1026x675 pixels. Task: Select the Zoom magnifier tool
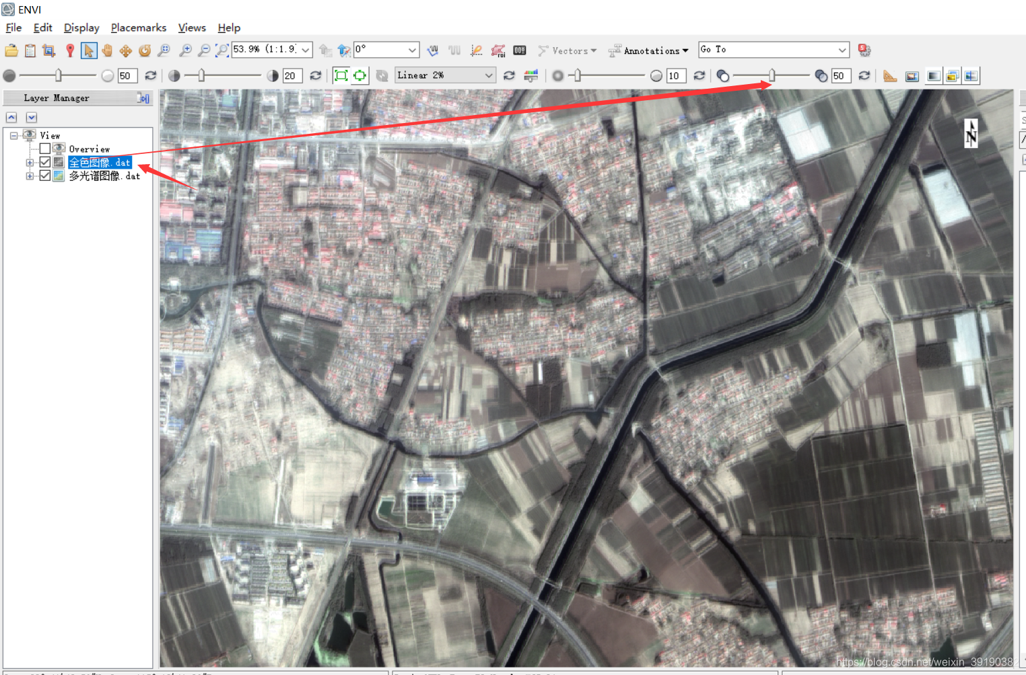click(x=164, y=50)
